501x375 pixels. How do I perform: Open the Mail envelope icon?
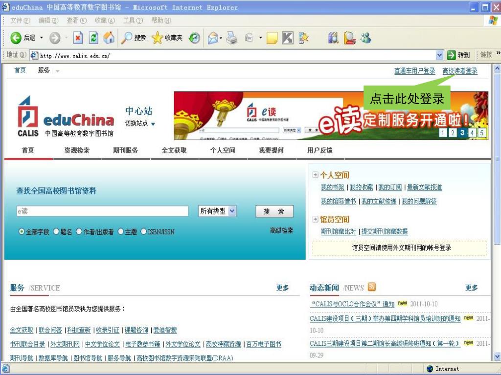[213, 38]
